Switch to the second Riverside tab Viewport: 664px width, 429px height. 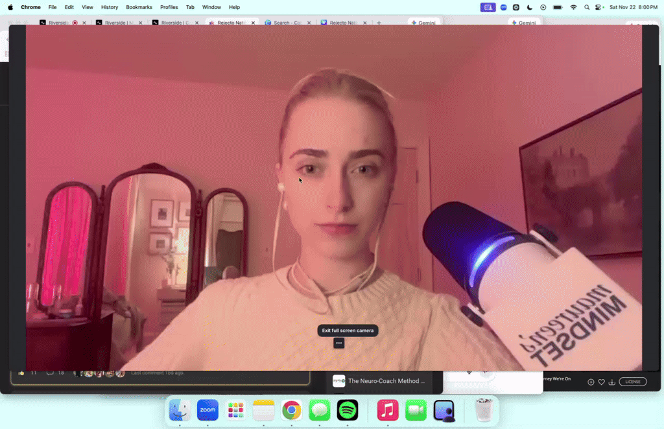point(119,23)
